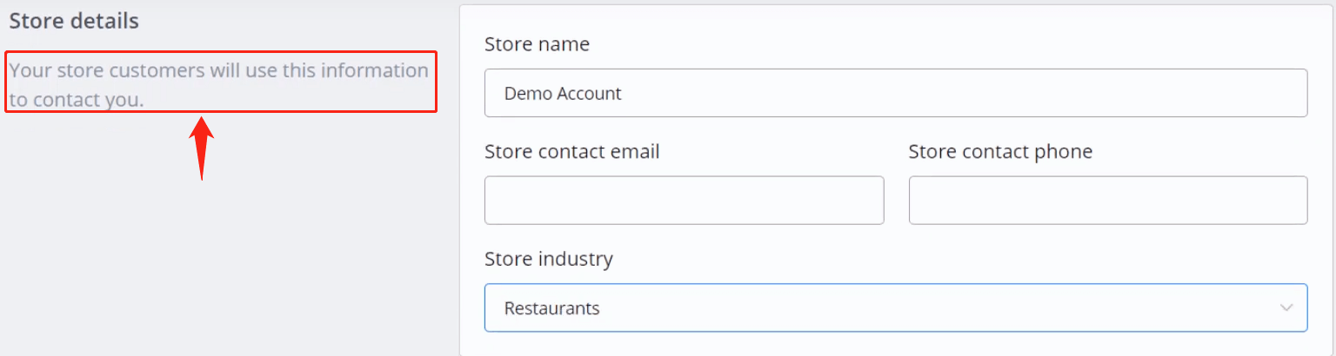This screenshot has height=356, width=1336.
Task: Focus the Store contact email field
Action: [685, 201]
